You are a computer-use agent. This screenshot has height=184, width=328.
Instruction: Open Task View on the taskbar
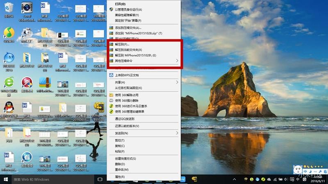[x=100, y=179]
